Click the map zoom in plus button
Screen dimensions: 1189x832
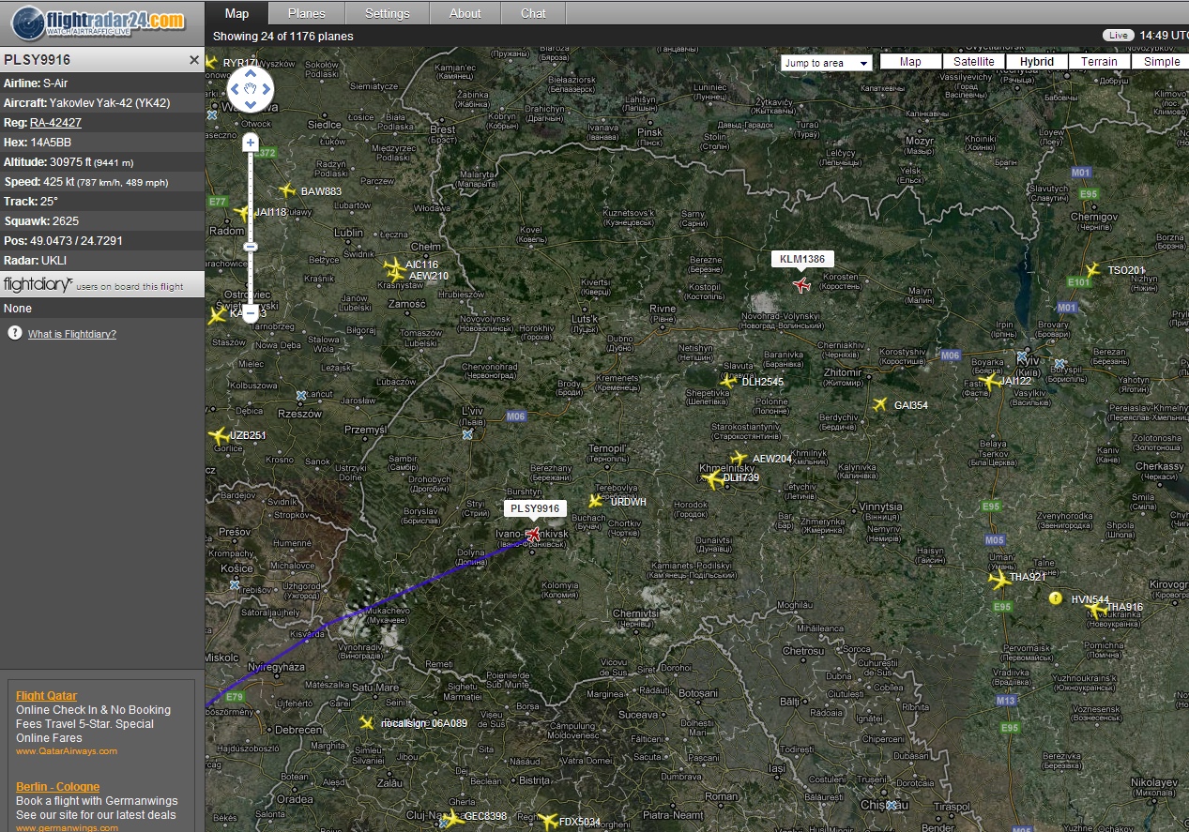(x=250, y=144)
